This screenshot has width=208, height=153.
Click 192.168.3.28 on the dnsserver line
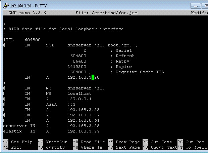tap(84, 126)
